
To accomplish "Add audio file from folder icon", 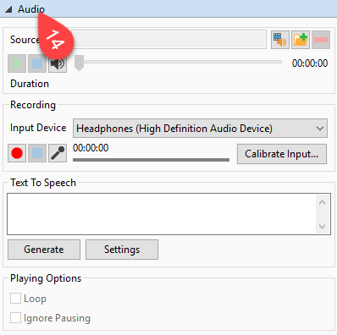I will (301, 40).
